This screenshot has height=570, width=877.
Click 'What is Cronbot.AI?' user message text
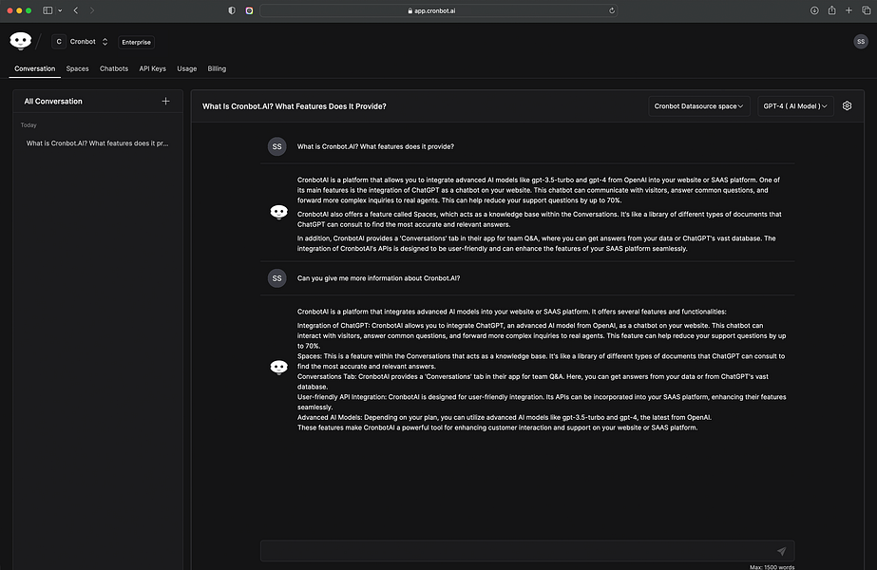pyautogui.click(x=375, y=146)
